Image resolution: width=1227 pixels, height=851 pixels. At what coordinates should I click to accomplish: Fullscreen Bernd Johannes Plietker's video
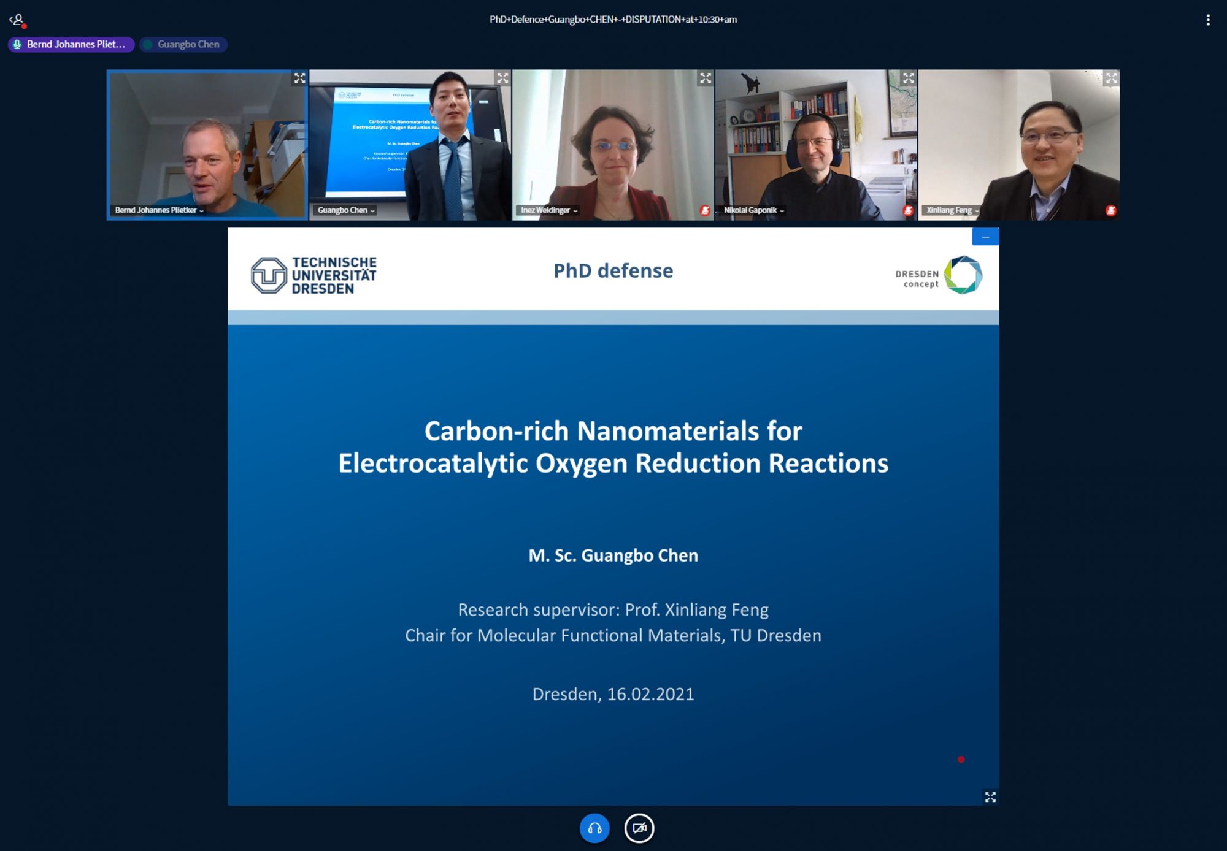click(x=299, y=78)
